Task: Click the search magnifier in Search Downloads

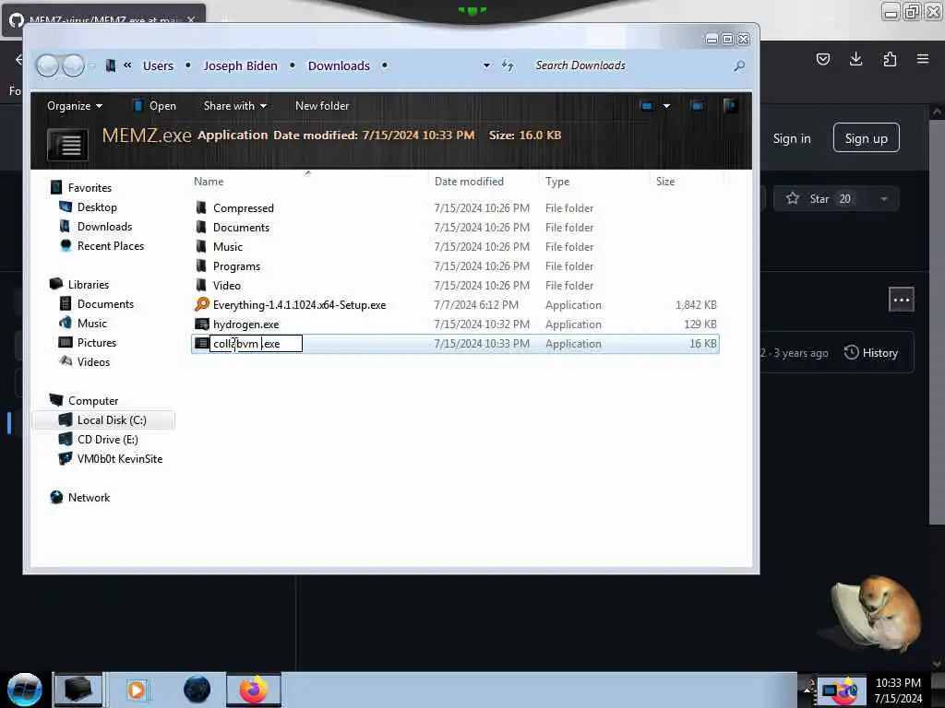Action: pyautogui.click(x=739, y=65)
